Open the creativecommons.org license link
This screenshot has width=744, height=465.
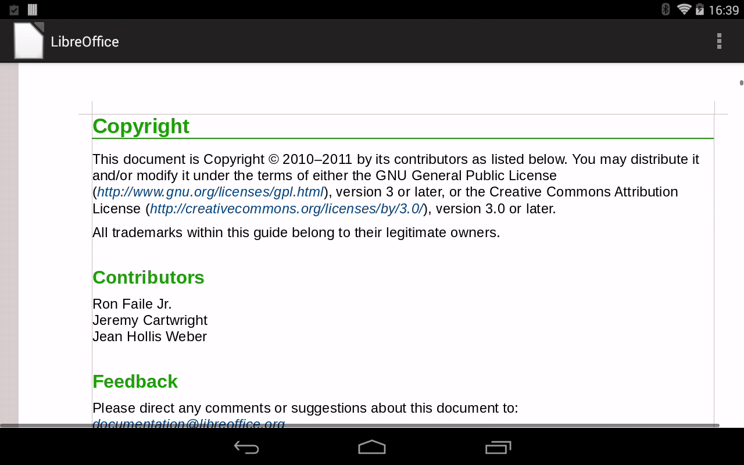[287, 209]
